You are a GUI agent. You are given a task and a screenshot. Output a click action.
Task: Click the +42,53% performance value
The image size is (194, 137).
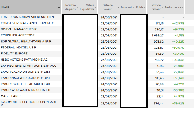[x=178, y=23]
